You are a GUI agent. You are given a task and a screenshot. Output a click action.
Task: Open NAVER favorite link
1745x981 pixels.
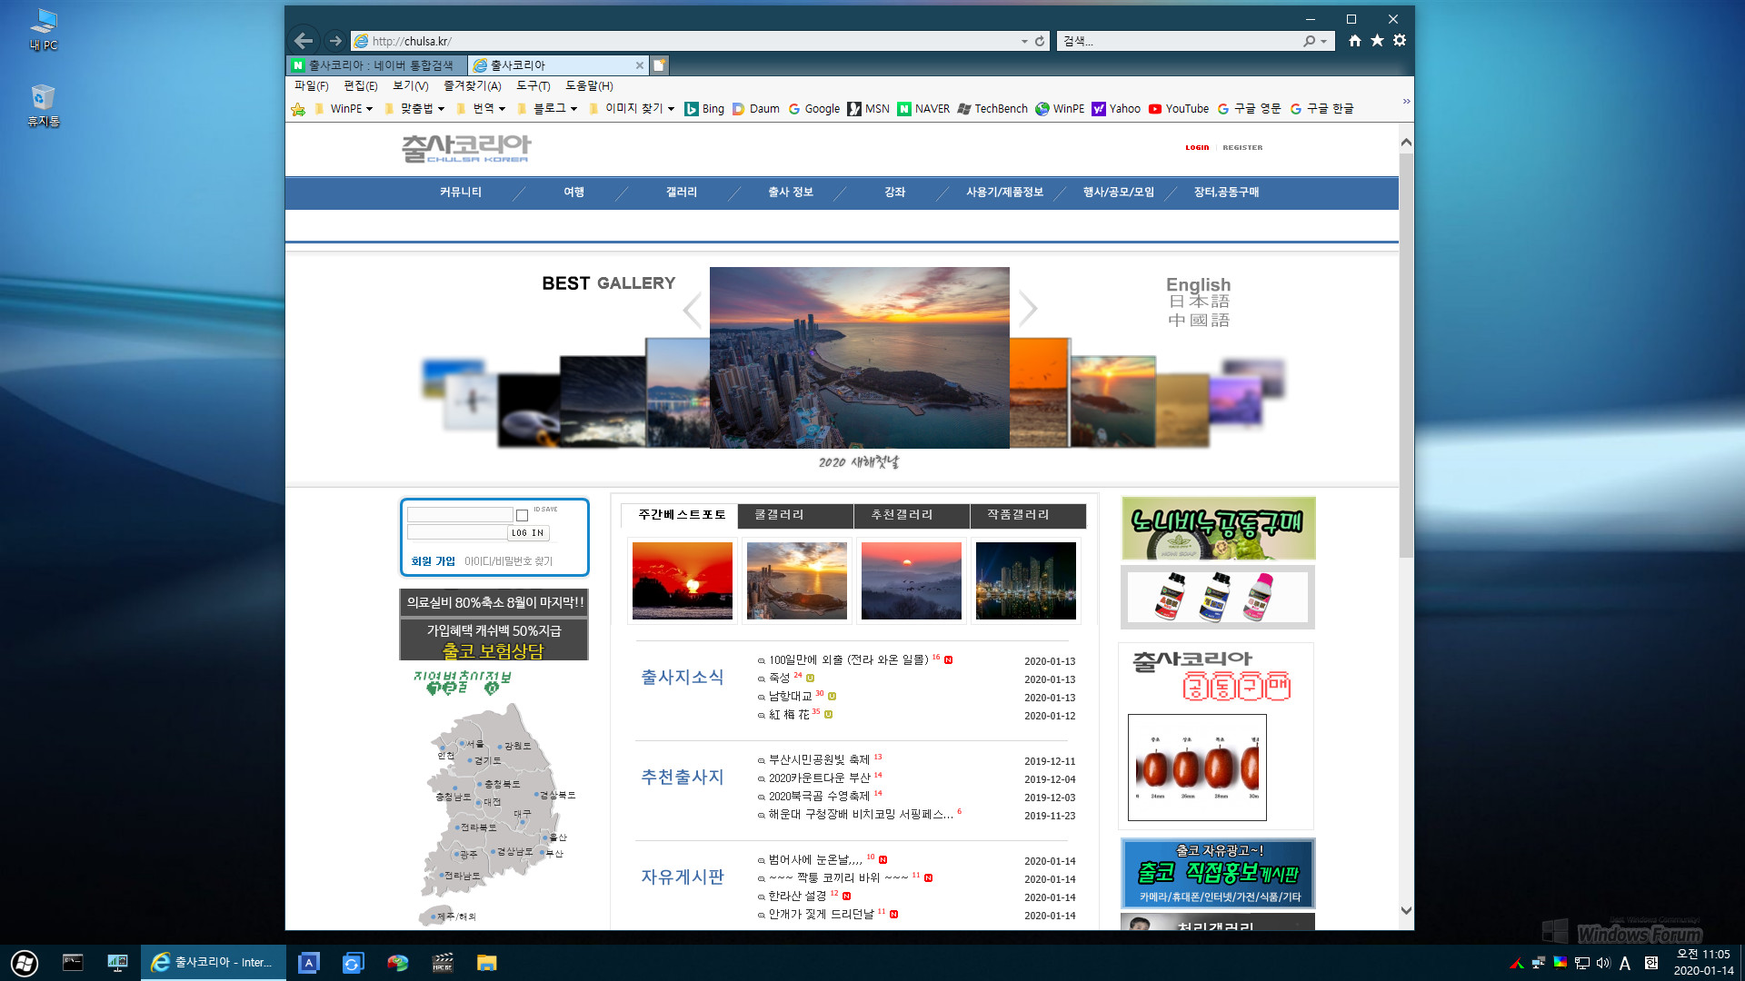923,109
